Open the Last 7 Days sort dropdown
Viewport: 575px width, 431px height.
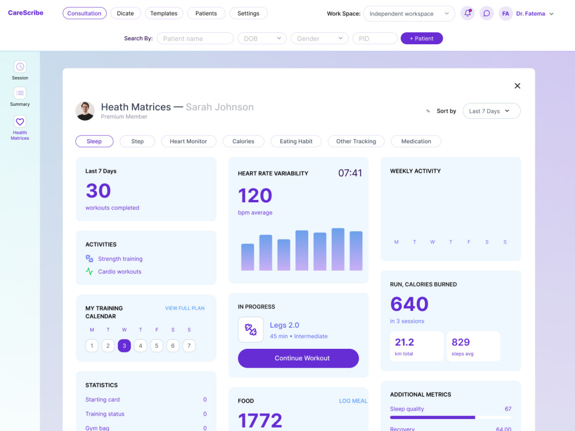(x=492, y=111)
